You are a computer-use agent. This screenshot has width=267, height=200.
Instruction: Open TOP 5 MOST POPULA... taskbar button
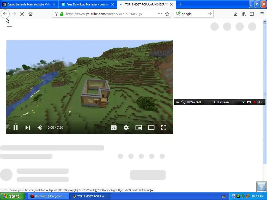pos(90,196)
